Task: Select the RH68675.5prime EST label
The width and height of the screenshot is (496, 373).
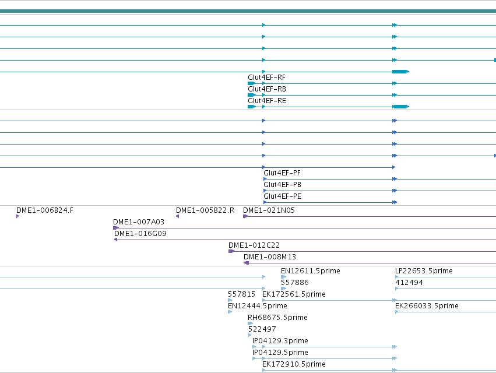Action: coord(277,318)
